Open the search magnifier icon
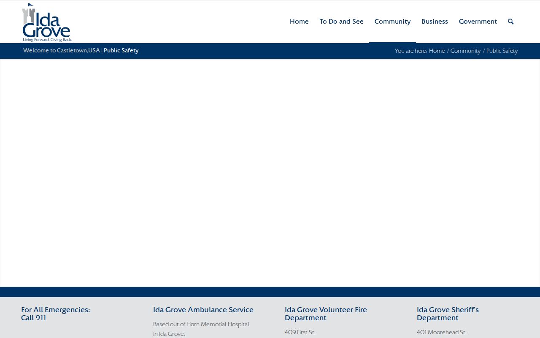540x338 pixels. tap(510, 22)
